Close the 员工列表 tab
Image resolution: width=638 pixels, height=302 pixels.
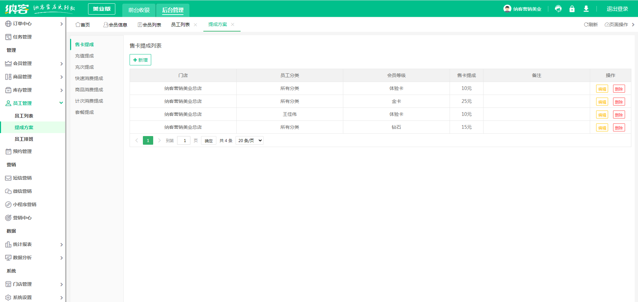(195, 25)
